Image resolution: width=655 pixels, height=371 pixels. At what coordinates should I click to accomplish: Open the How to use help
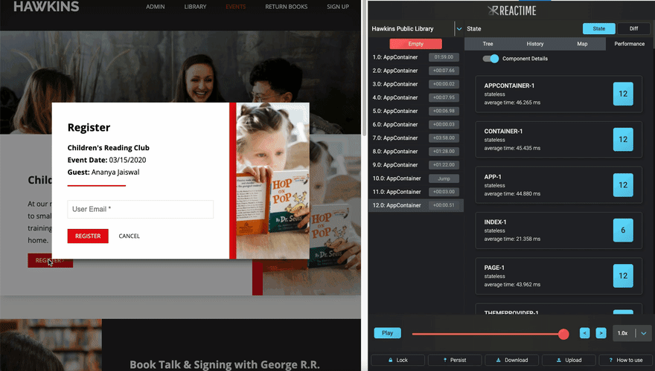coord(625,360)
